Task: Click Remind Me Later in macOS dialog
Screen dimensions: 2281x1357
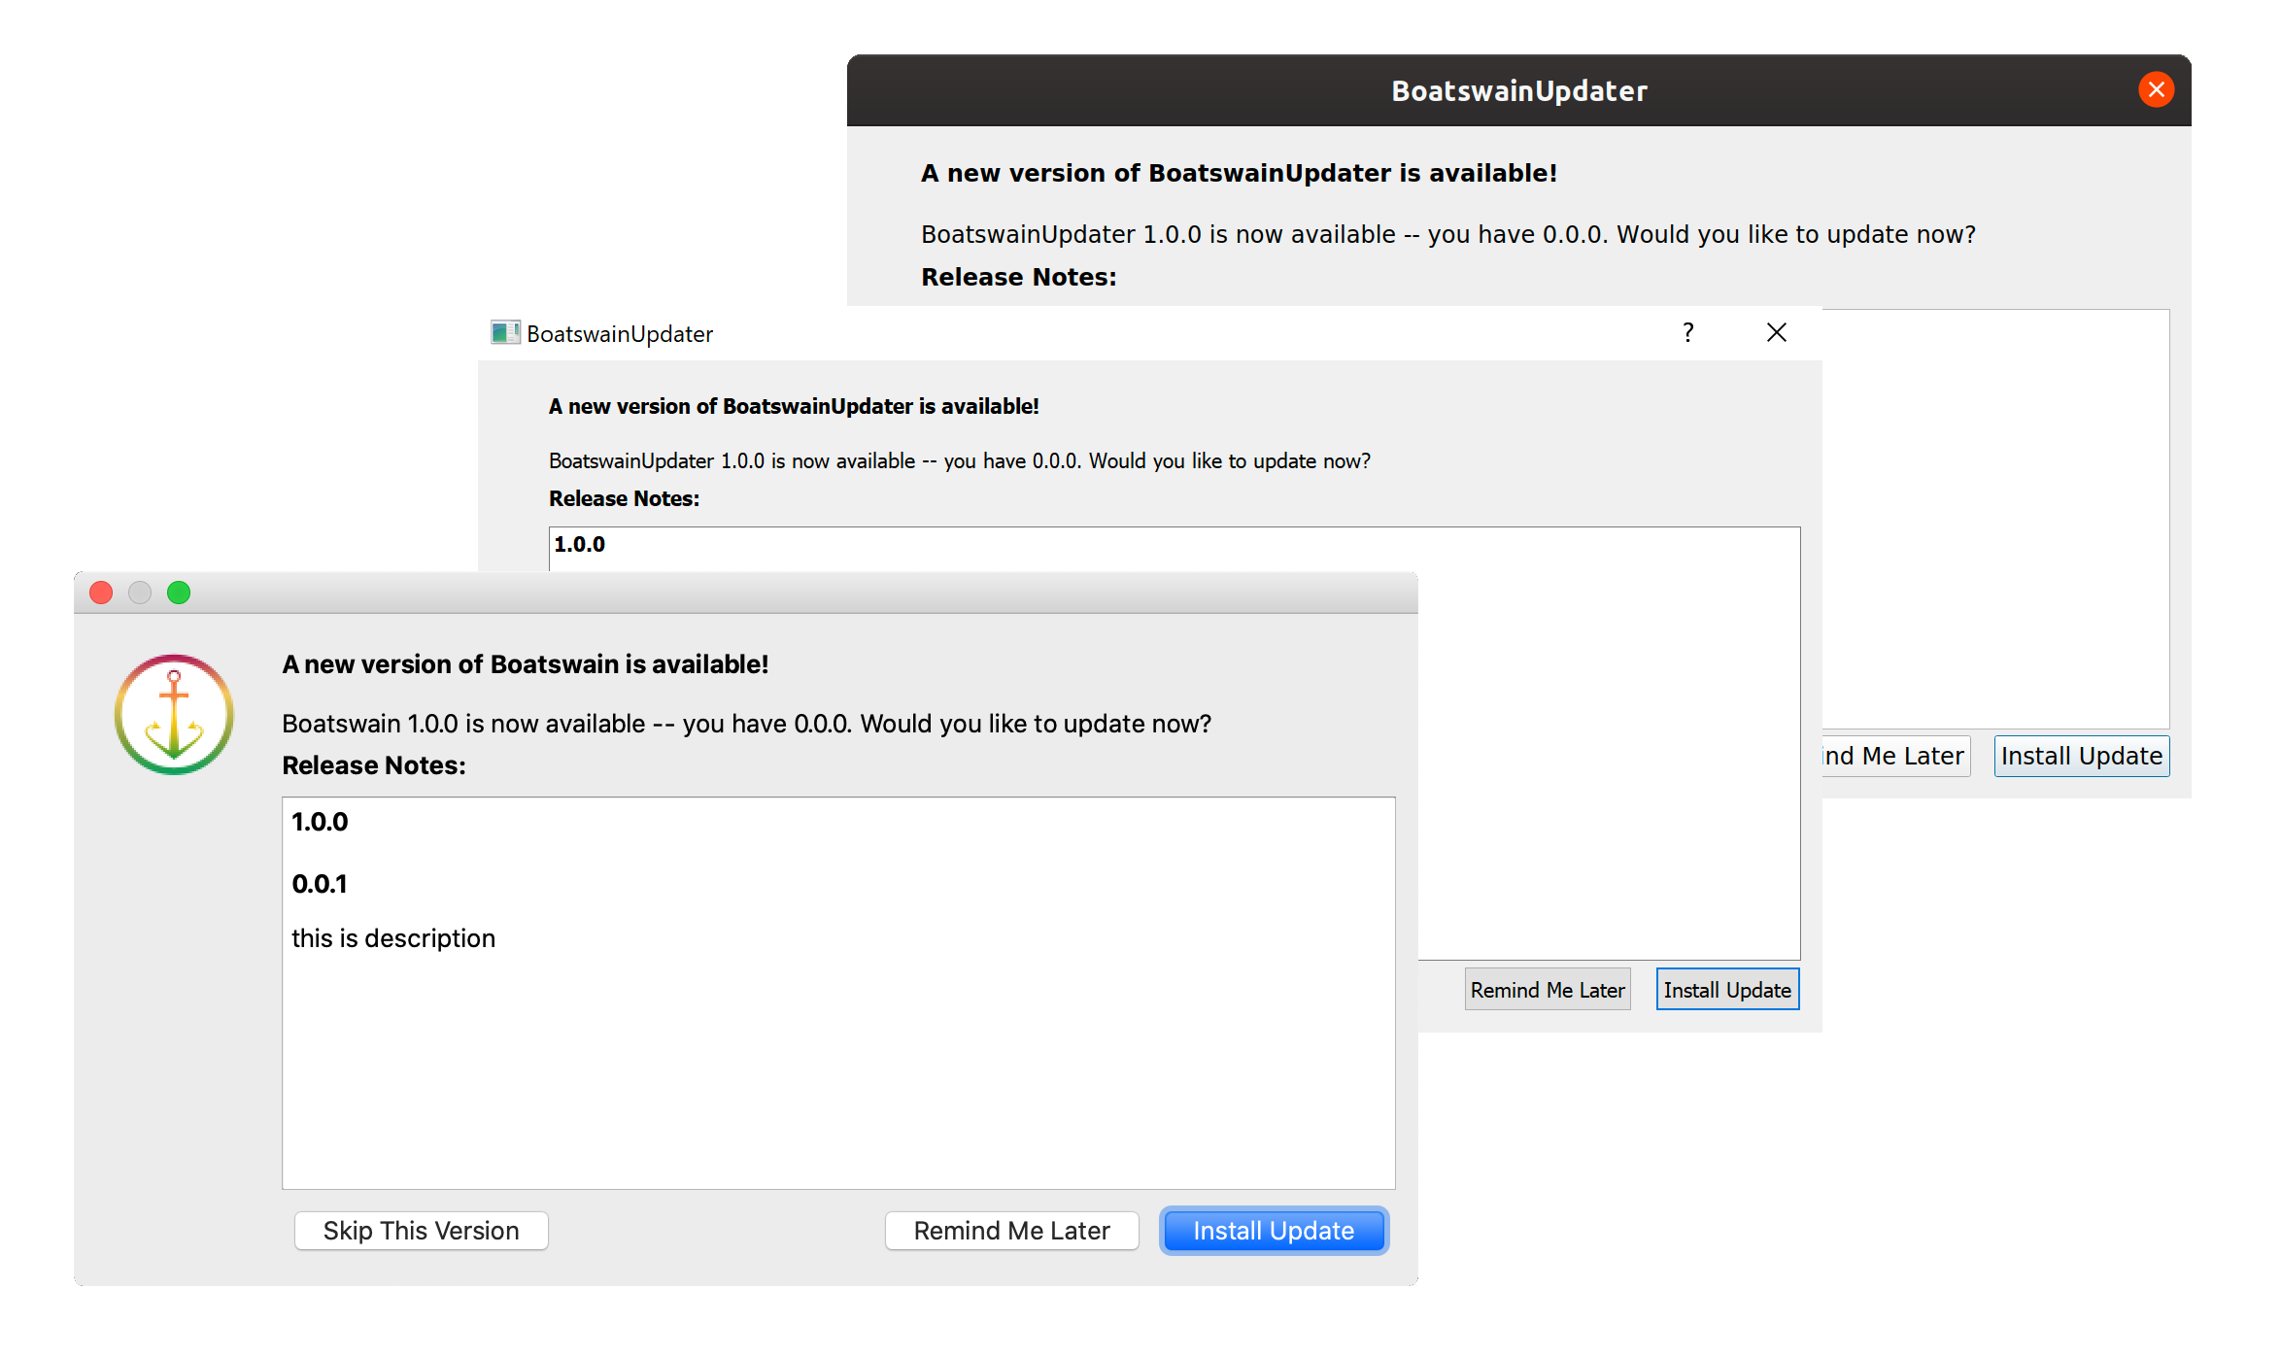Action: [1011, 1231]
